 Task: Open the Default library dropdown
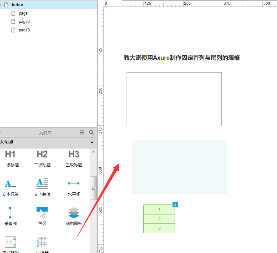click(x=47, y=142)
